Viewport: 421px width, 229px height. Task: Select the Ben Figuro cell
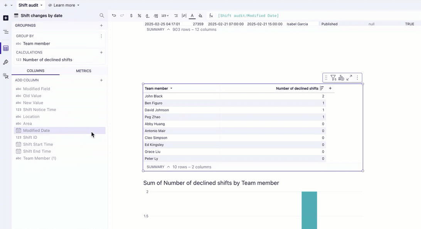[x=182, y=103]
